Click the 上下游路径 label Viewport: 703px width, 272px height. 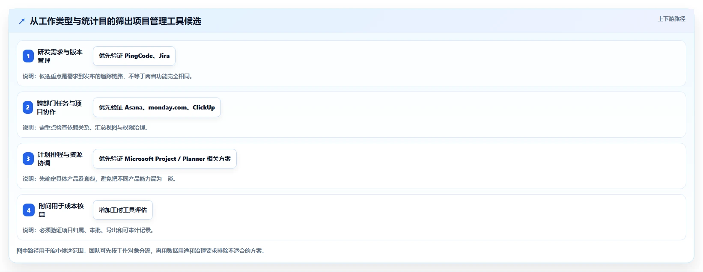(x=671, y=19)
